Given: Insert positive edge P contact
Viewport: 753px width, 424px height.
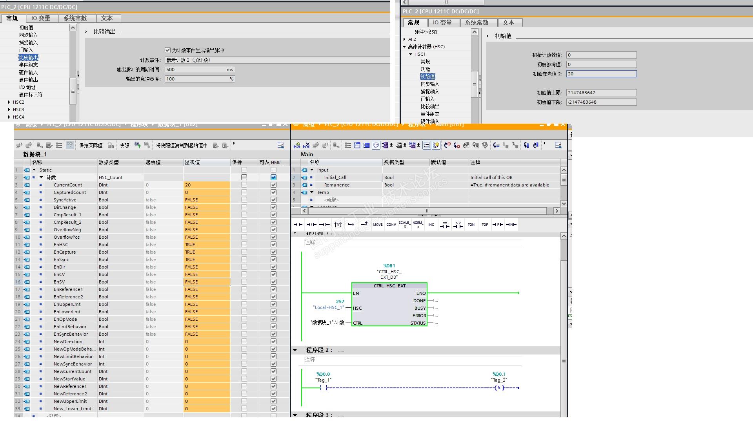Looking at the screenshot, I should click(498, 225).
